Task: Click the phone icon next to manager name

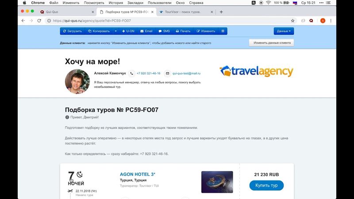Action: [131, 73]
